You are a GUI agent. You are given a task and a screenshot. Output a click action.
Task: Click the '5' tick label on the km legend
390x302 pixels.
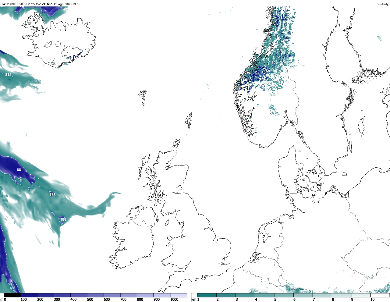(x=275, y=300)
